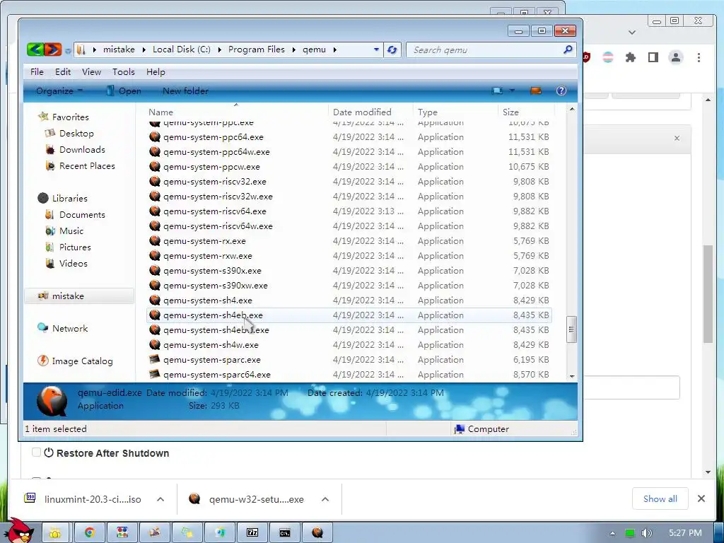The width and height of the screenshot is (724, 543).
Task: Open the Explorer help icon
Action: 561,90
